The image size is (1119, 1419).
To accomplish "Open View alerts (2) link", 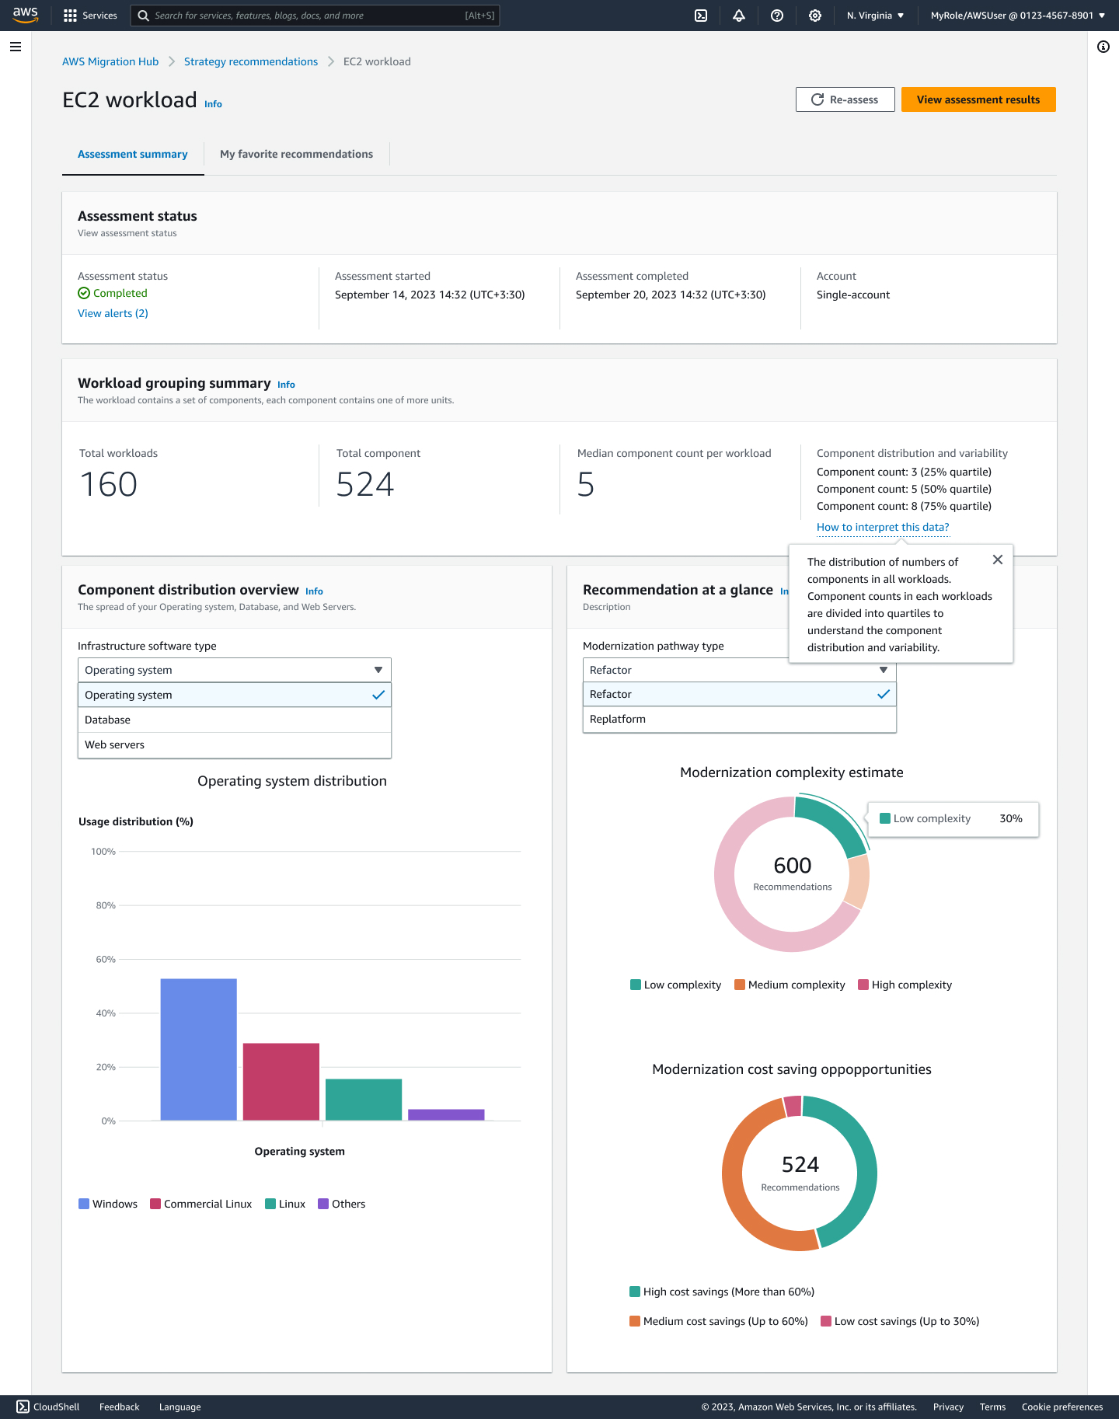I will tap(113, 313).
